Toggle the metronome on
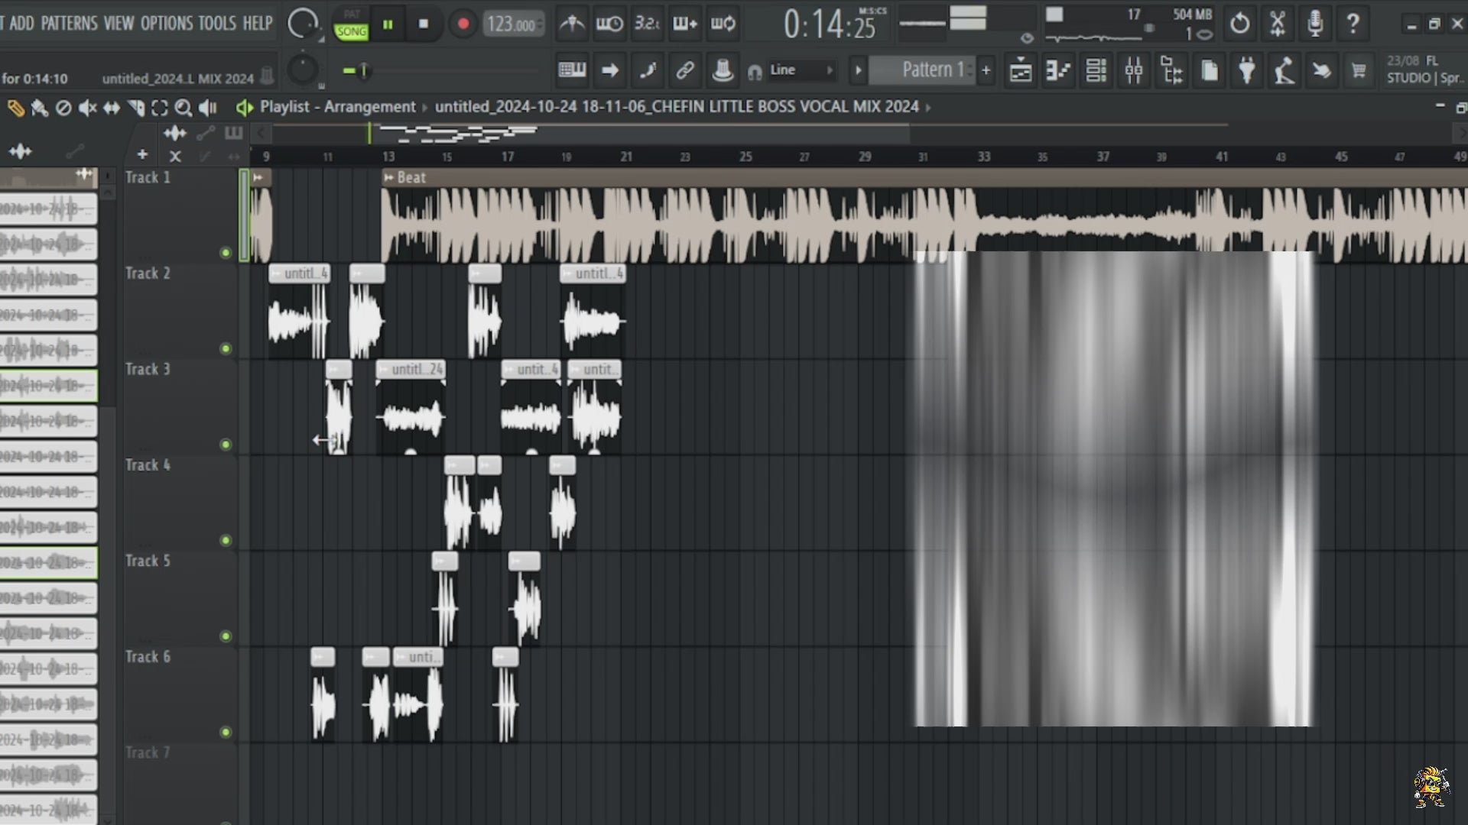 click(571, 24)
